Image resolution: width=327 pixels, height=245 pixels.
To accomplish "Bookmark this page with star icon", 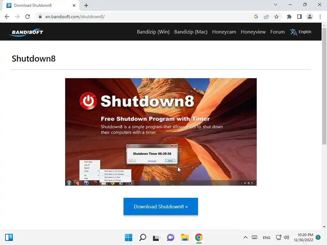I will click(x=276, y=17).
